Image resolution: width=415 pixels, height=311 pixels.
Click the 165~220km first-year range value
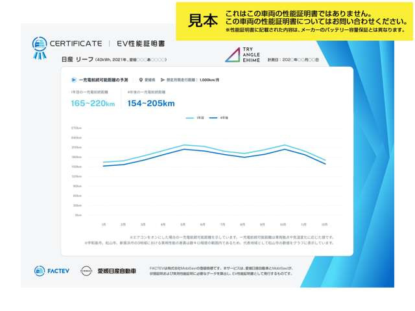click(95, 103)
